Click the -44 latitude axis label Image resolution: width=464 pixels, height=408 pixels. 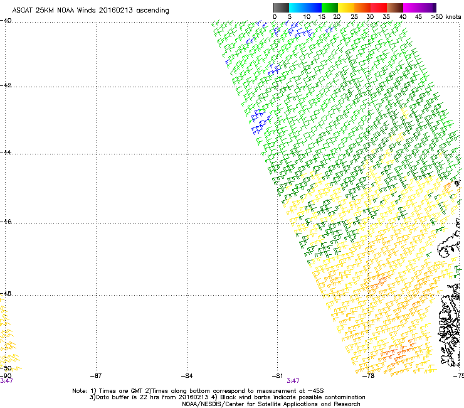[6, 153]
